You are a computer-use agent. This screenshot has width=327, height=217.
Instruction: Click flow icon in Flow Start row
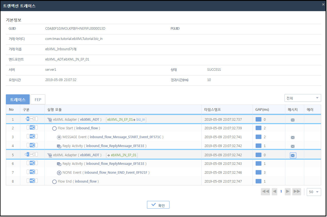point(32,128)
